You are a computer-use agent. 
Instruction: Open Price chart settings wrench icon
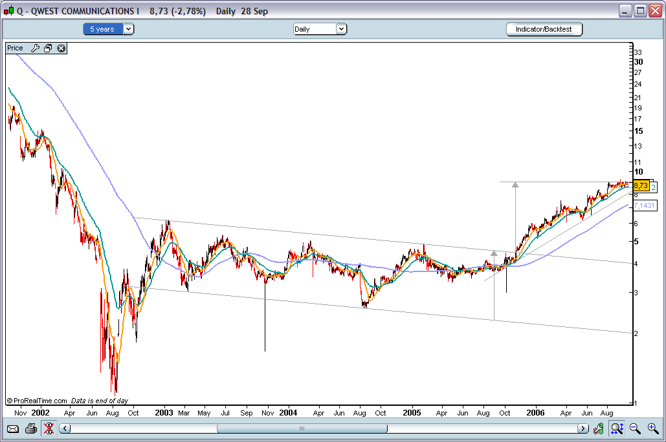point(35,48)
